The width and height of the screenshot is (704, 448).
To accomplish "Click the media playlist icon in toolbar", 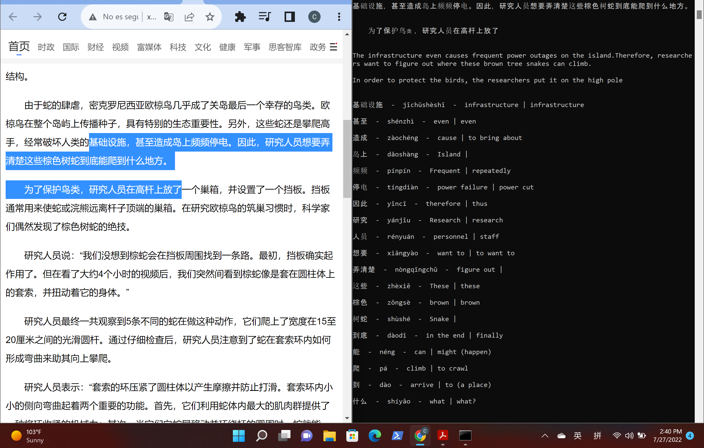I will pos(265,17).
